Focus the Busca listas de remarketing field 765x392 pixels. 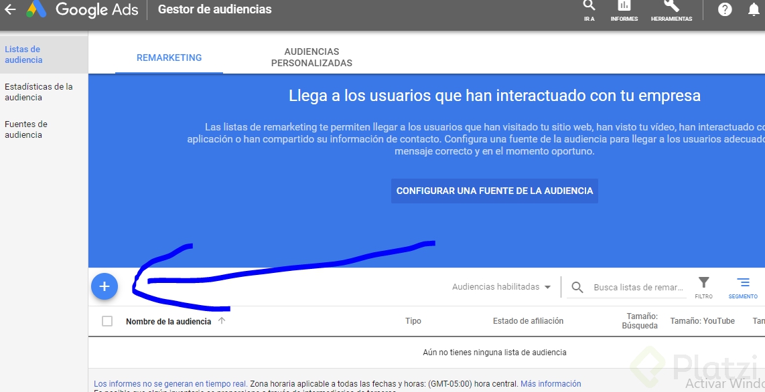[638, 287]
